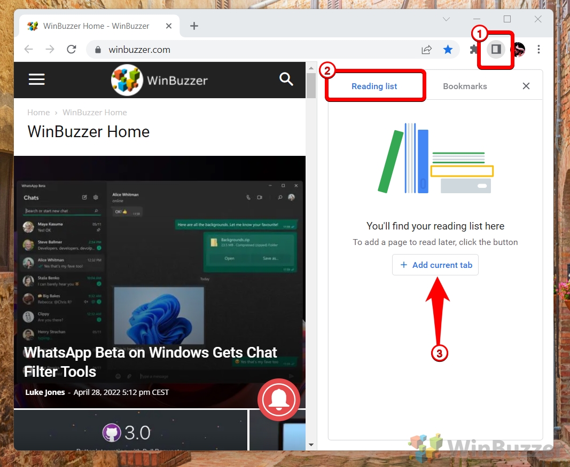Open tab search chevron in title bar
This screenshot has width=570, height=467.
(447, 19)
